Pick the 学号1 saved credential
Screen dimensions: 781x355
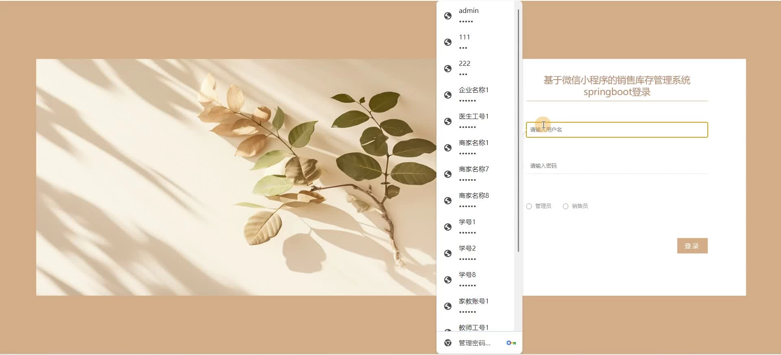click(476, 227)
